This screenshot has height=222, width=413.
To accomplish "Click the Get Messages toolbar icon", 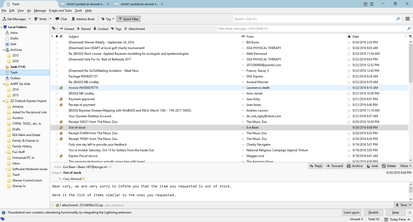I will [x=4, y=19].
